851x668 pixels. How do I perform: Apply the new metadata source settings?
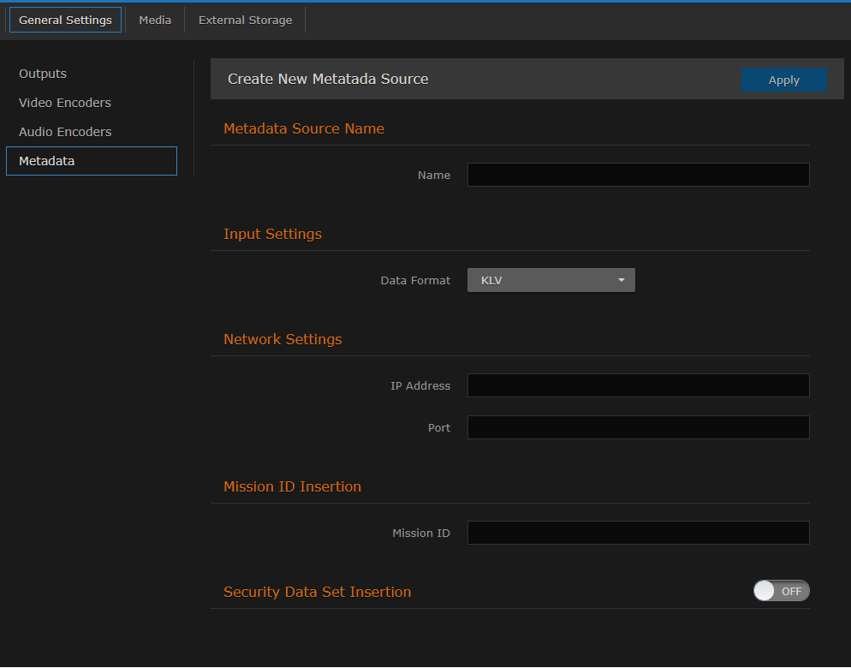click(783, 80)
